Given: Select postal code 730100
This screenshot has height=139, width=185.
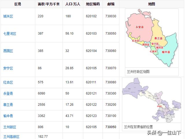Looking at the screenshot, I should tap(111, 116).
